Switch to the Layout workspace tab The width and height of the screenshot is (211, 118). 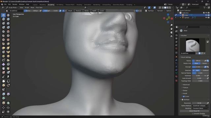pos(35,5)
